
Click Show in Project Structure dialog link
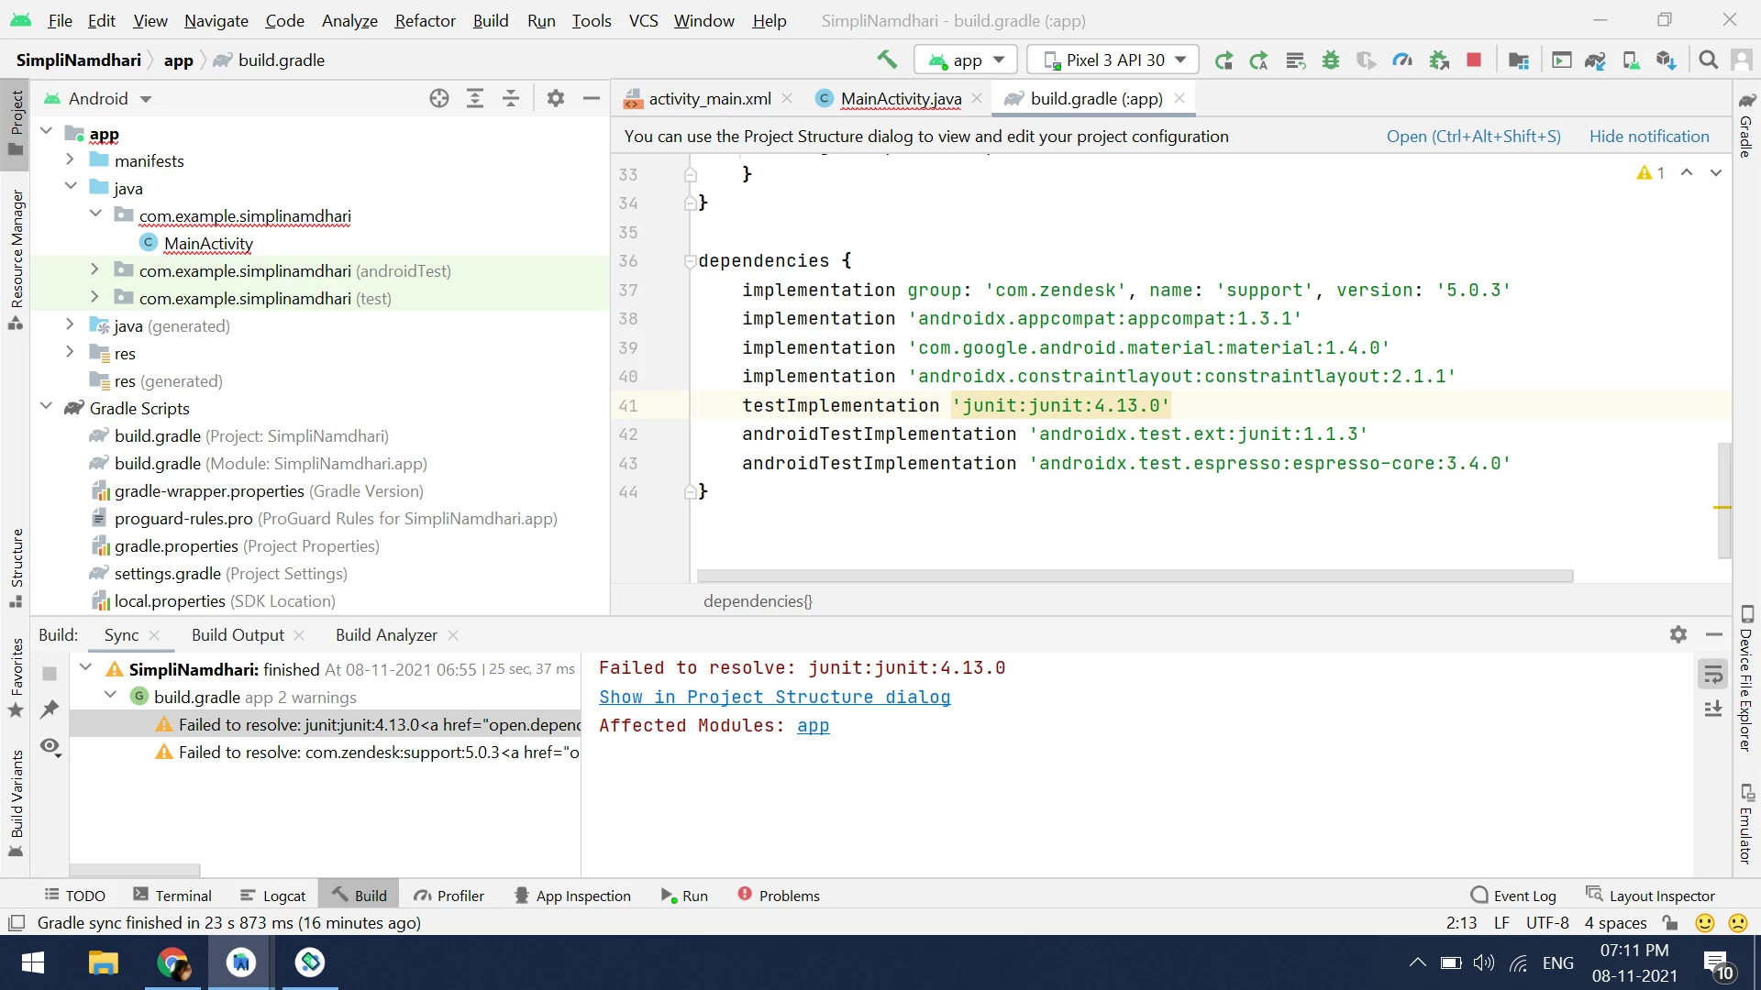[x=774, y=697]
